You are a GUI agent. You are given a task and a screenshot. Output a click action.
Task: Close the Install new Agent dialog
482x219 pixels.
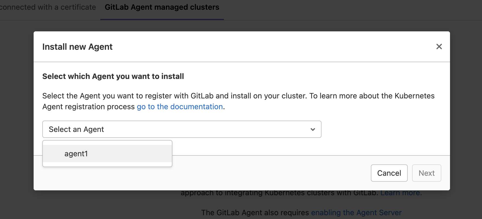pos(439,47)
